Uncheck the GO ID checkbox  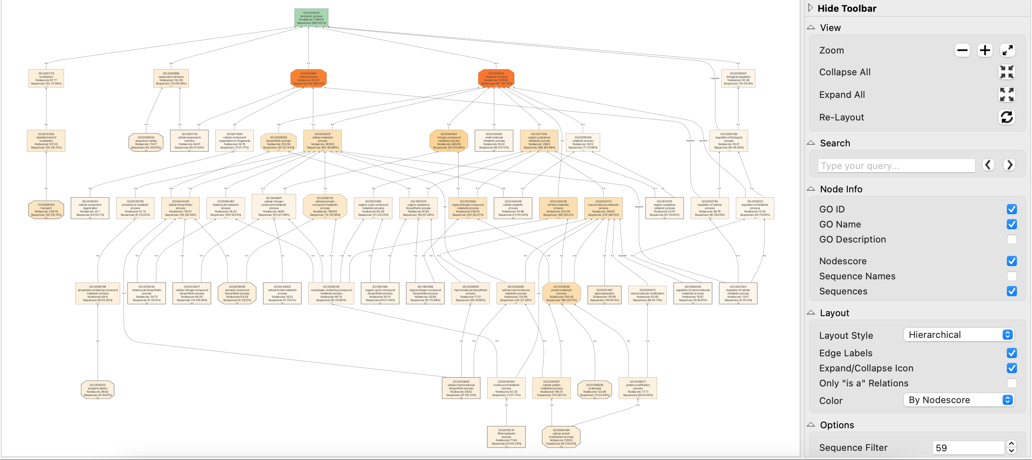click(1011, 209)
